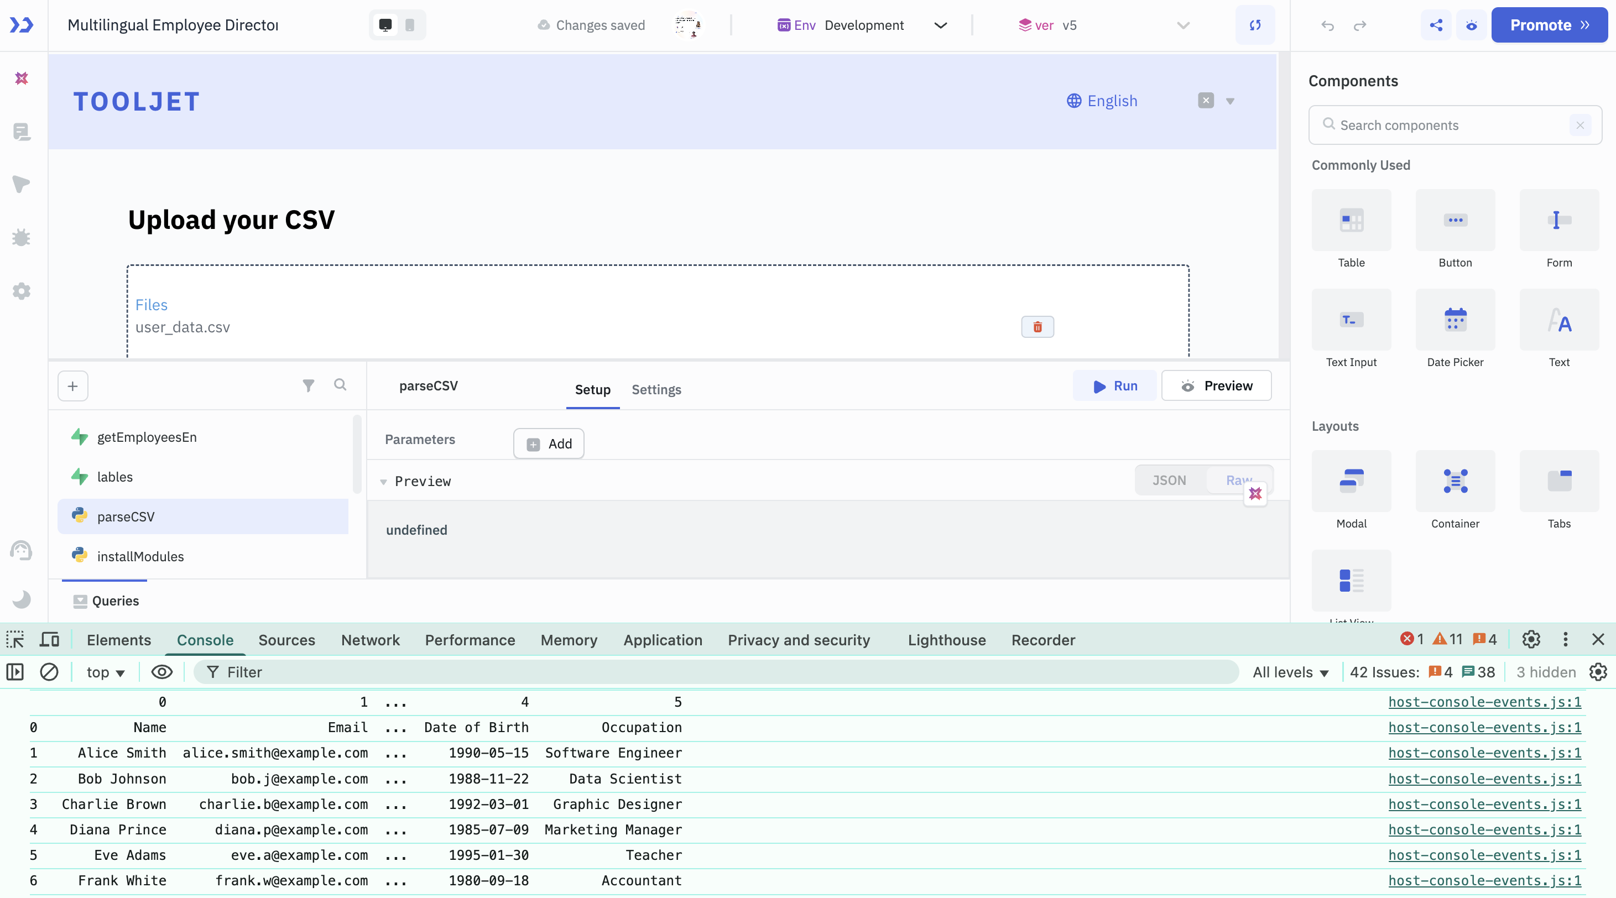Click the share app icon
Viewport: 1616px width, 898px height.
tap(1436, 25)
